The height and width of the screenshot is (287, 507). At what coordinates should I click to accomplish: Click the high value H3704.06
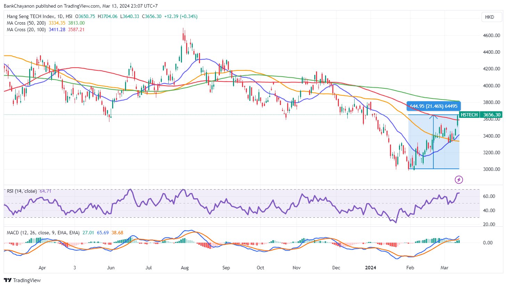click(x=108, y=16)
